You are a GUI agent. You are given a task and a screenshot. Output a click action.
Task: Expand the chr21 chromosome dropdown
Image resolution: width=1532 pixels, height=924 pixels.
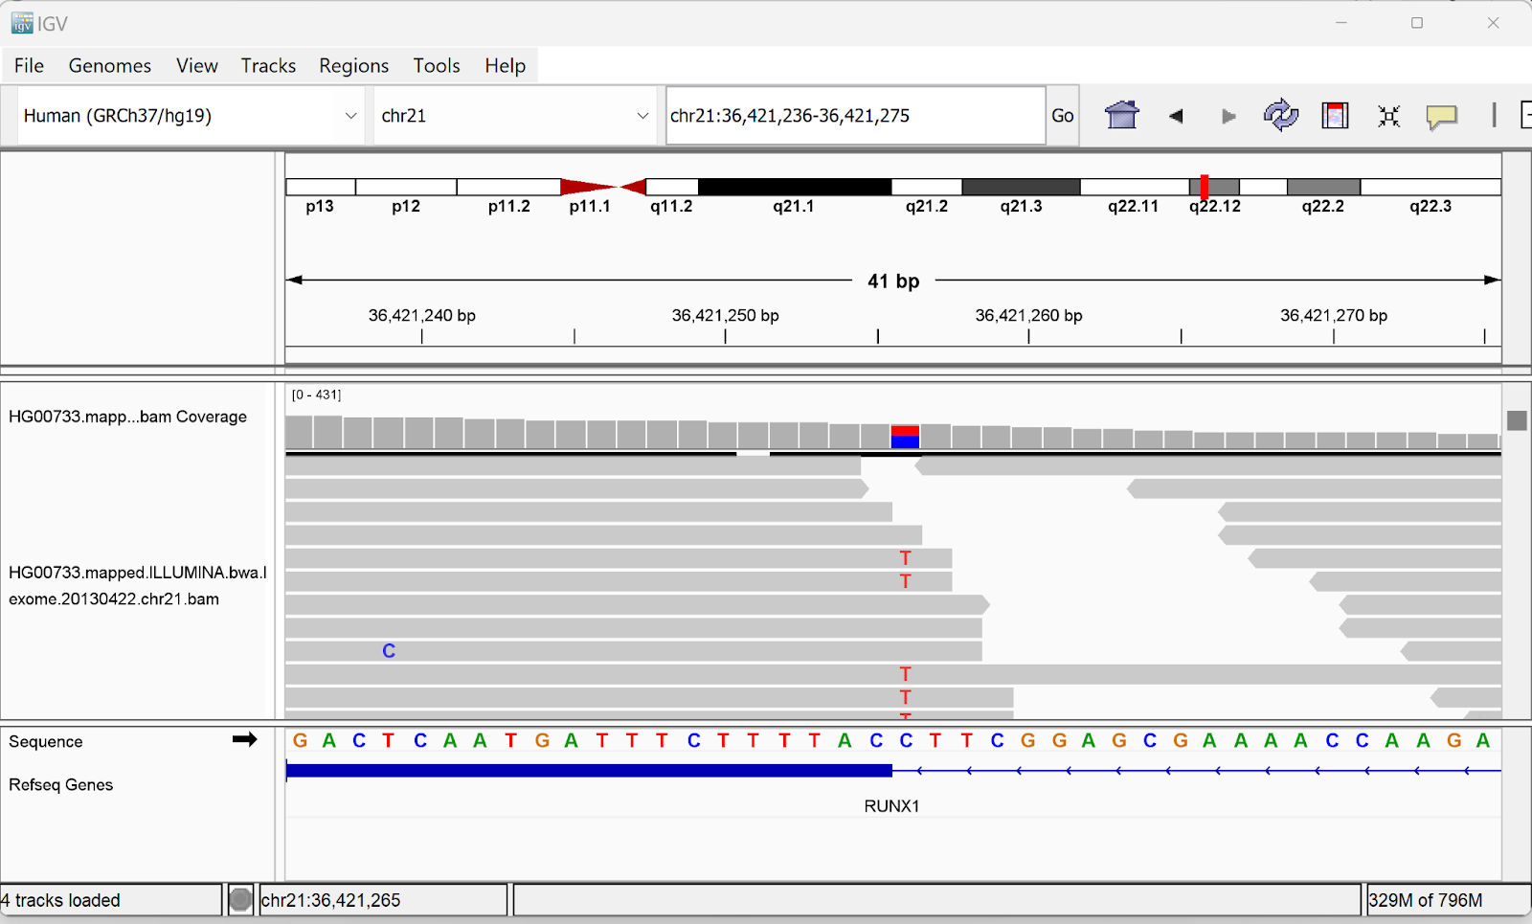[514, 116]
